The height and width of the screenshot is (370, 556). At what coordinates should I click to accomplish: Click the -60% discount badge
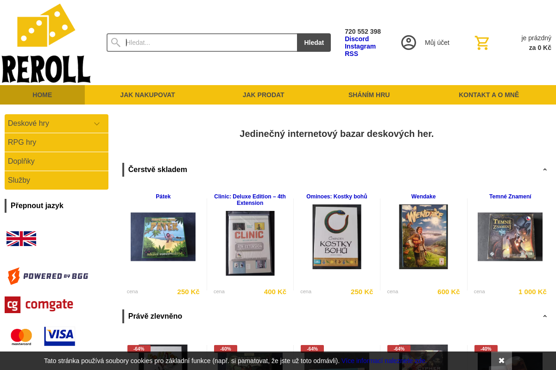(226, 349)
